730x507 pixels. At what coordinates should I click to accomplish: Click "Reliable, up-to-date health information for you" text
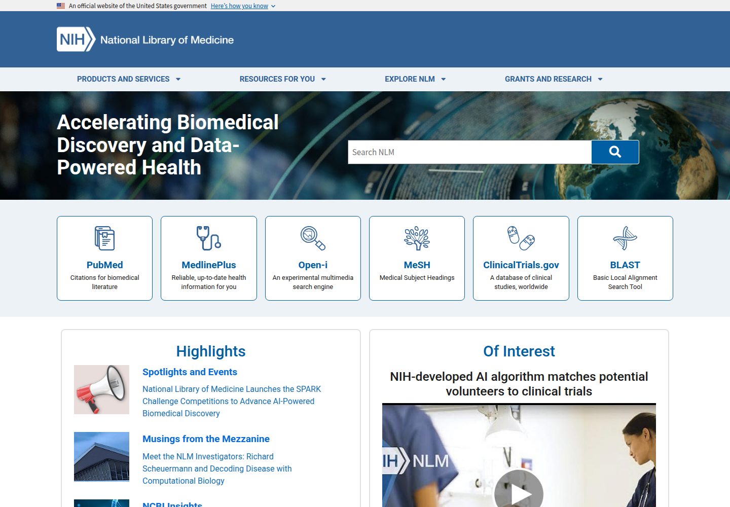(209, 282)
